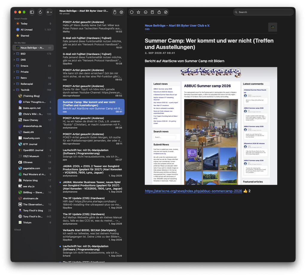Expand the Rollenspiel folder
306x276 pixels.
click(14, 84)
